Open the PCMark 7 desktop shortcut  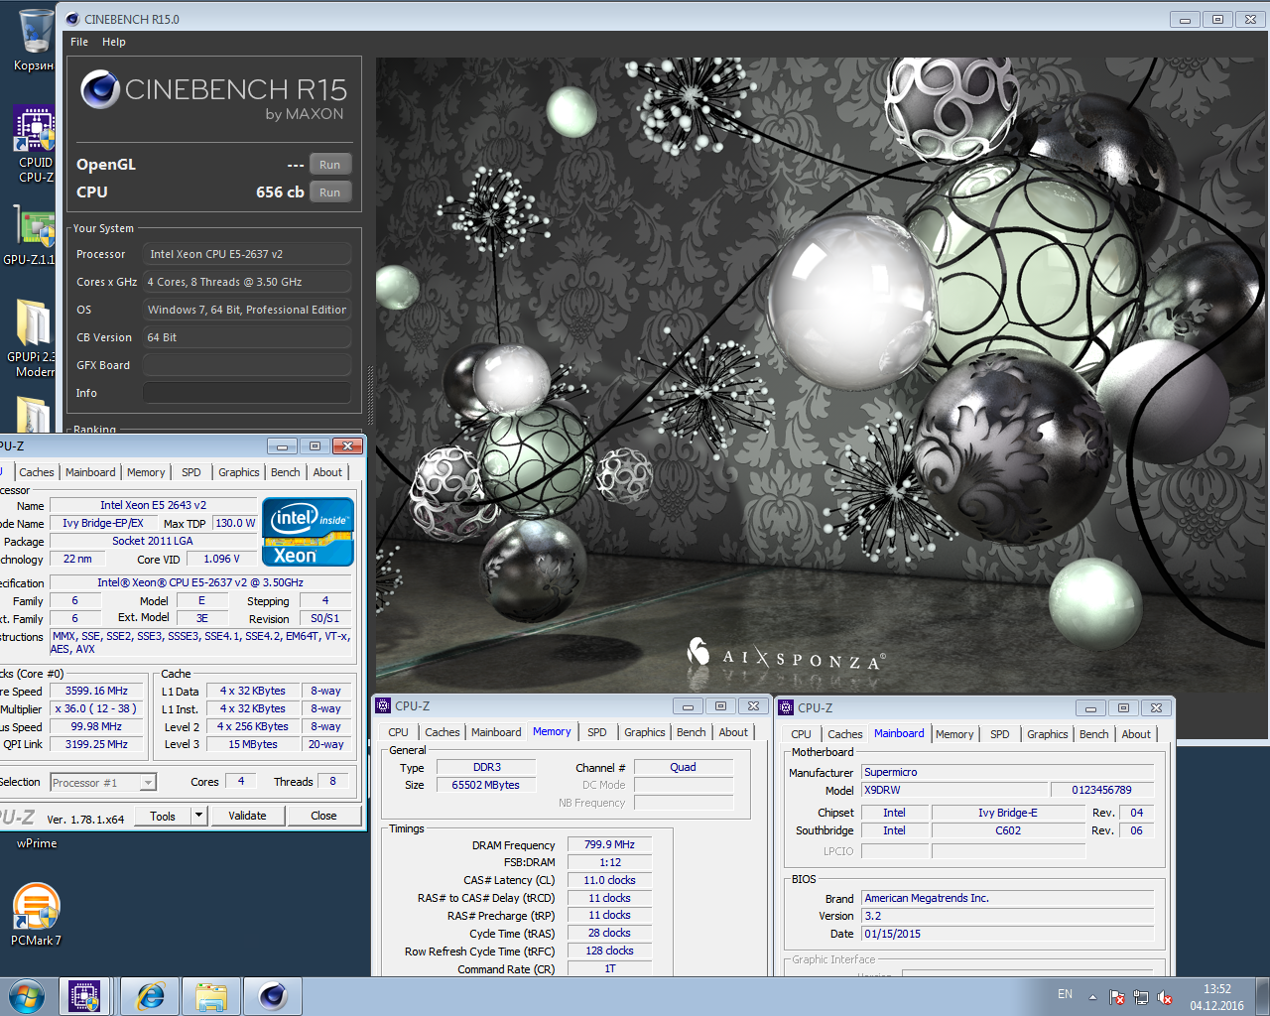point(36,915)
